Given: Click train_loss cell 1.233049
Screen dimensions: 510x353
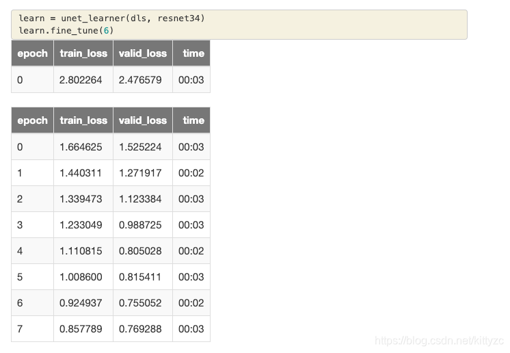Looking at the screenshot, I should click(x=83, y=225).
